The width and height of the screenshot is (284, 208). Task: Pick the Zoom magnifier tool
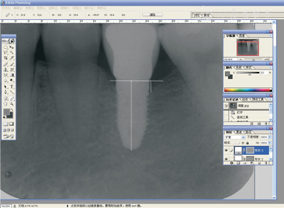(x=12, y=103)
